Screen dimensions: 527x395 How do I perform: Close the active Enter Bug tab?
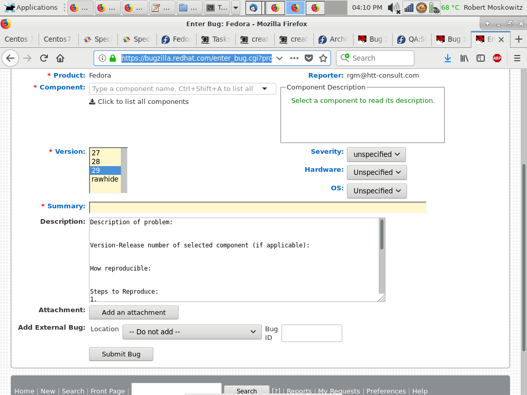501,40
